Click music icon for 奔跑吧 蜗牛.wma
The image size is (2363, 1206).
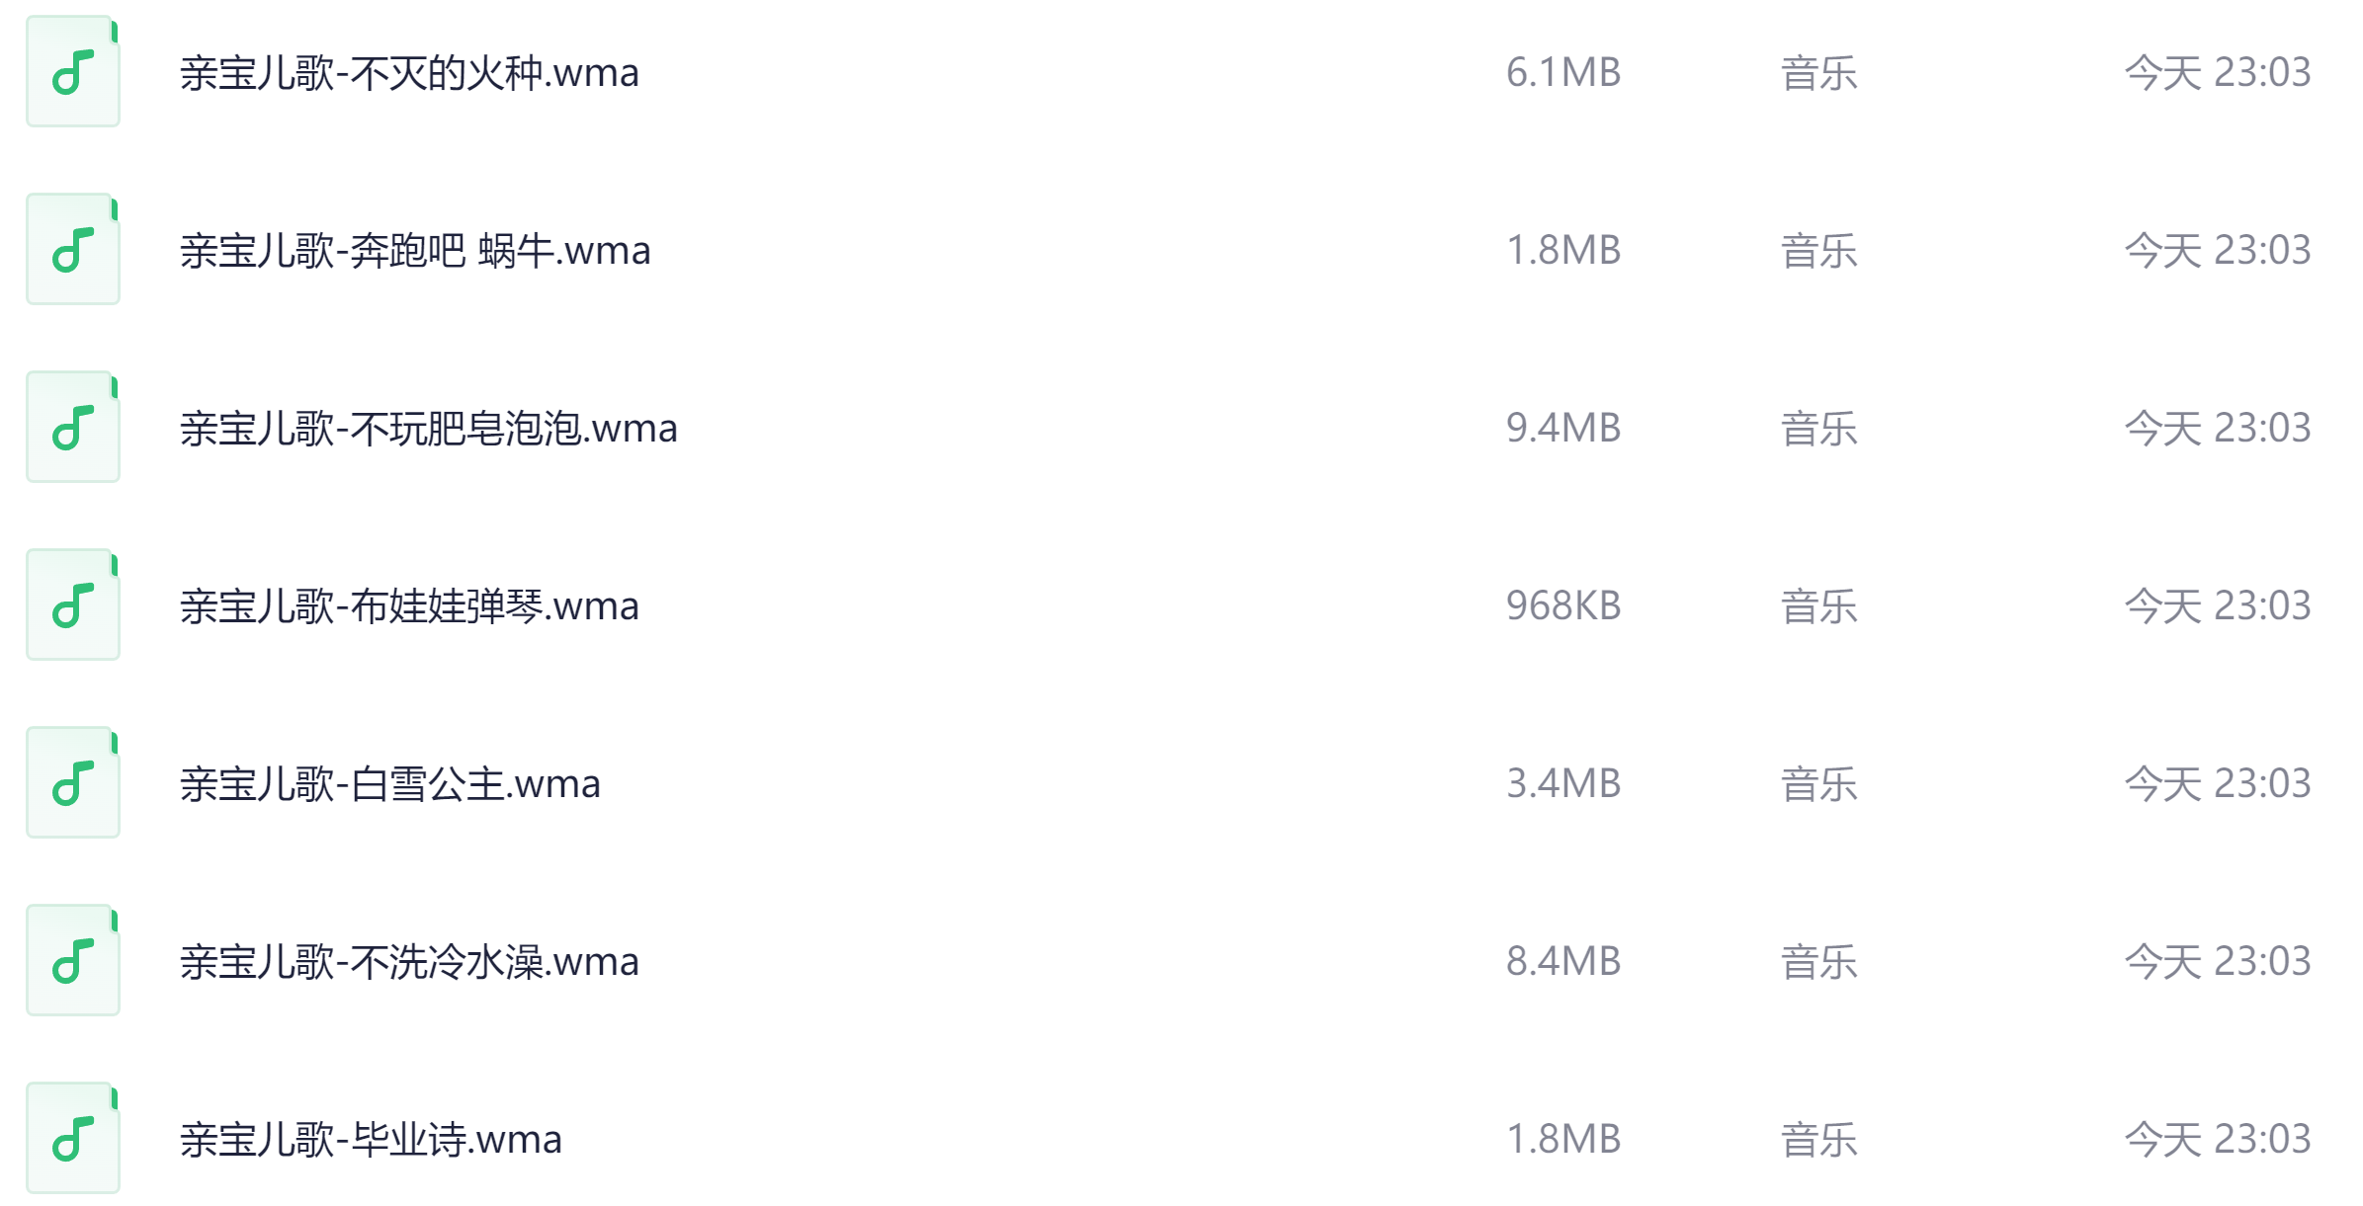coord(73,250)
